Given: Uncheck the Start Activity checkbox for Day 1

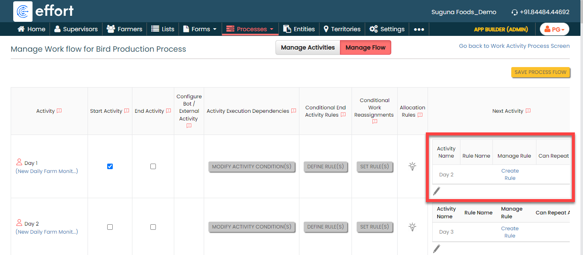Looking at the screenshot, I should [110, 167].
